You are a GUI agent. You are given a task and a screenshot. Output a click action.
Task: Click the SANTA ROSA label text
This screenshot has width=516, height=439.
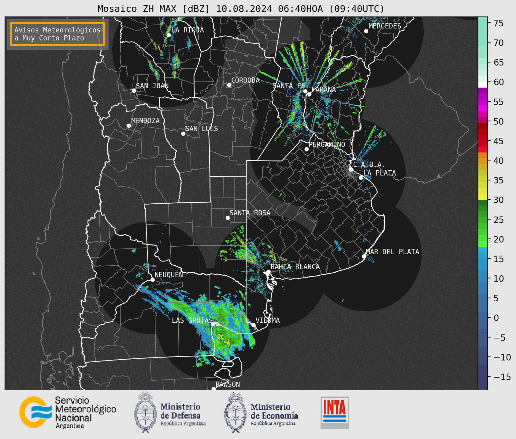pos(250,213)
